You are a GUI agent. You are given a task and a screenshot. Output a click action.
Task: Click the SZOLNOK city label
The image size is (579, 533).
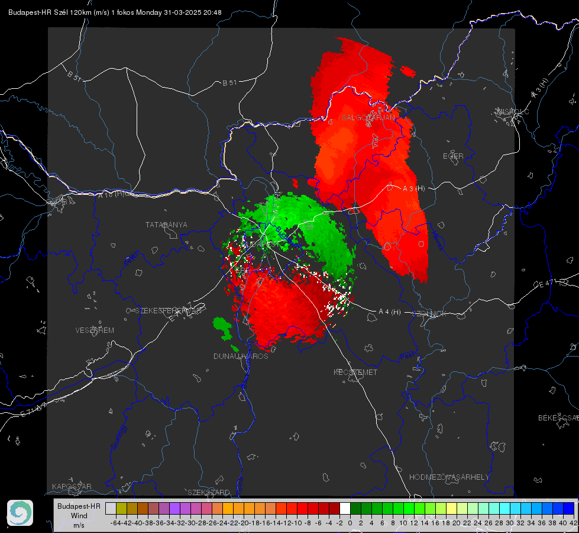point(429,314)
